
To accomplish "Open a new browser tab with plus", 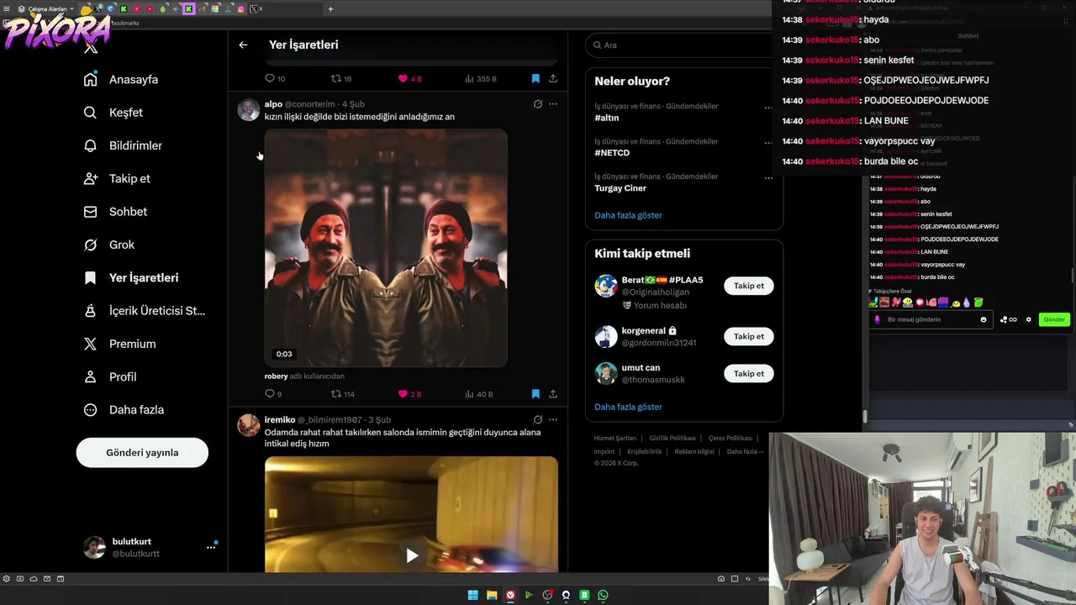I will [330, 9].
